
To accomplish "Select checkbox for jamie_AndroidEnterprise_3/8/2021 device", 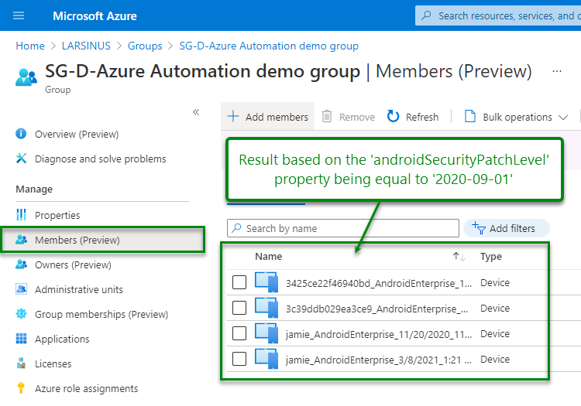I will [239, 359].
